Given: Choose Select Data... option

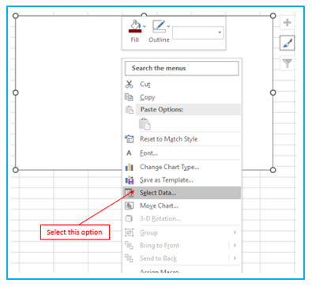Looking at the screenshot, I should point(182,193).
